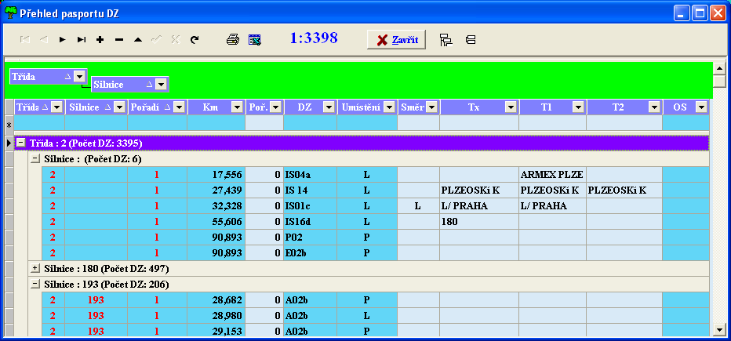
Task: Click the vertical scrollbar thumb
Action: click(719, 82)
